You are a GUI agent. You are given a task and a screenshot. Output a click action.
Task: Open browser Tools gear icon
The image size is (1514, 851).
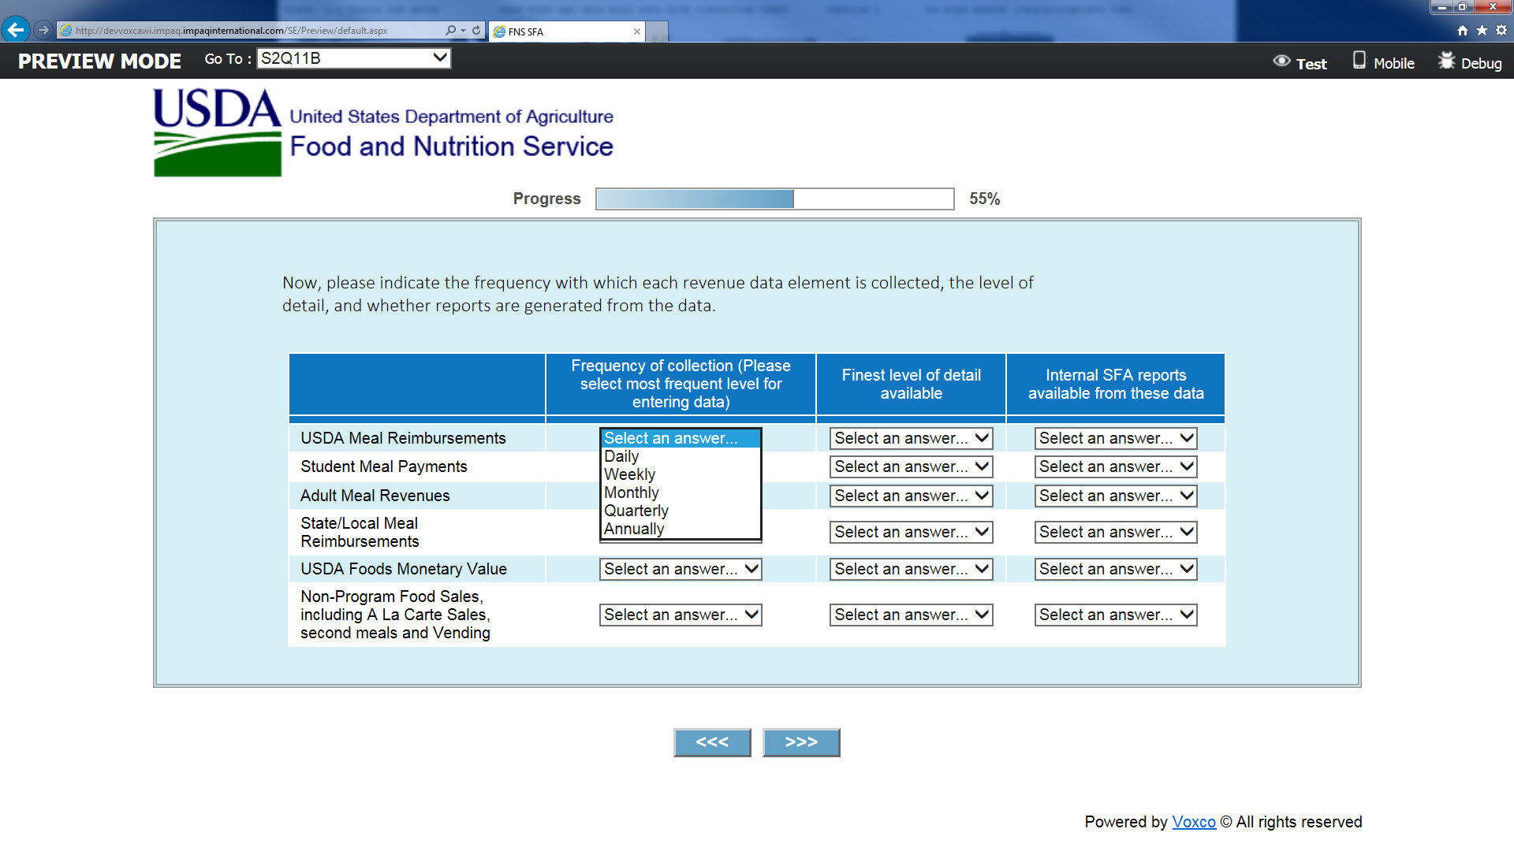point(1501,31)
